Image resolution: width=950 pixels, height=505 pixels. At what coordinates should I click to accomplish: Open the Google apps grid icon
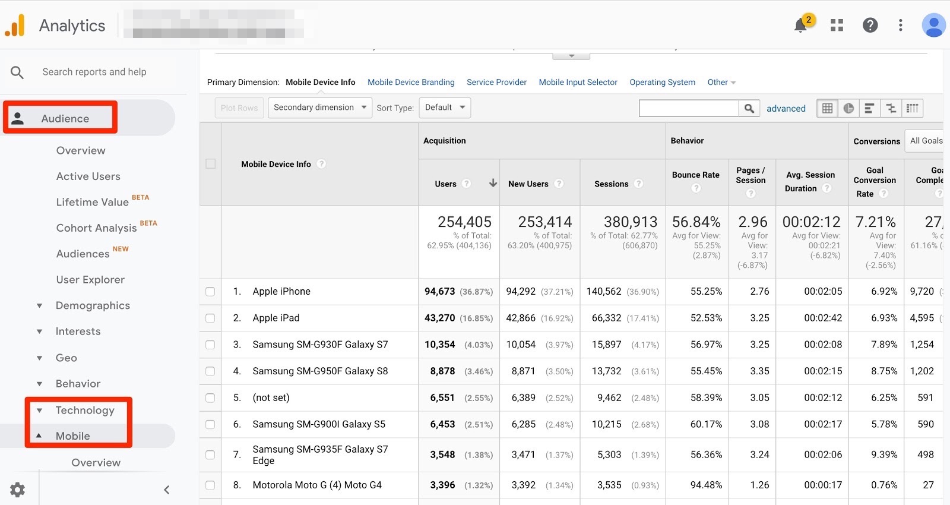[837, 25]
